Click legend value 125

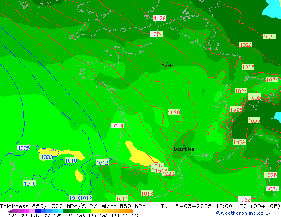[x=35, y=215]
